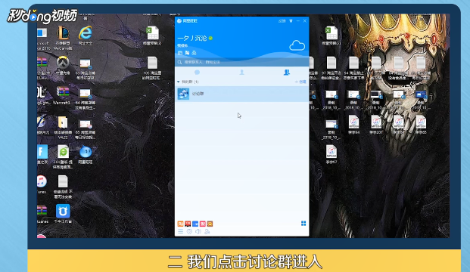Click the third icon under the username
470x272 pixels.
pos(194,53)
